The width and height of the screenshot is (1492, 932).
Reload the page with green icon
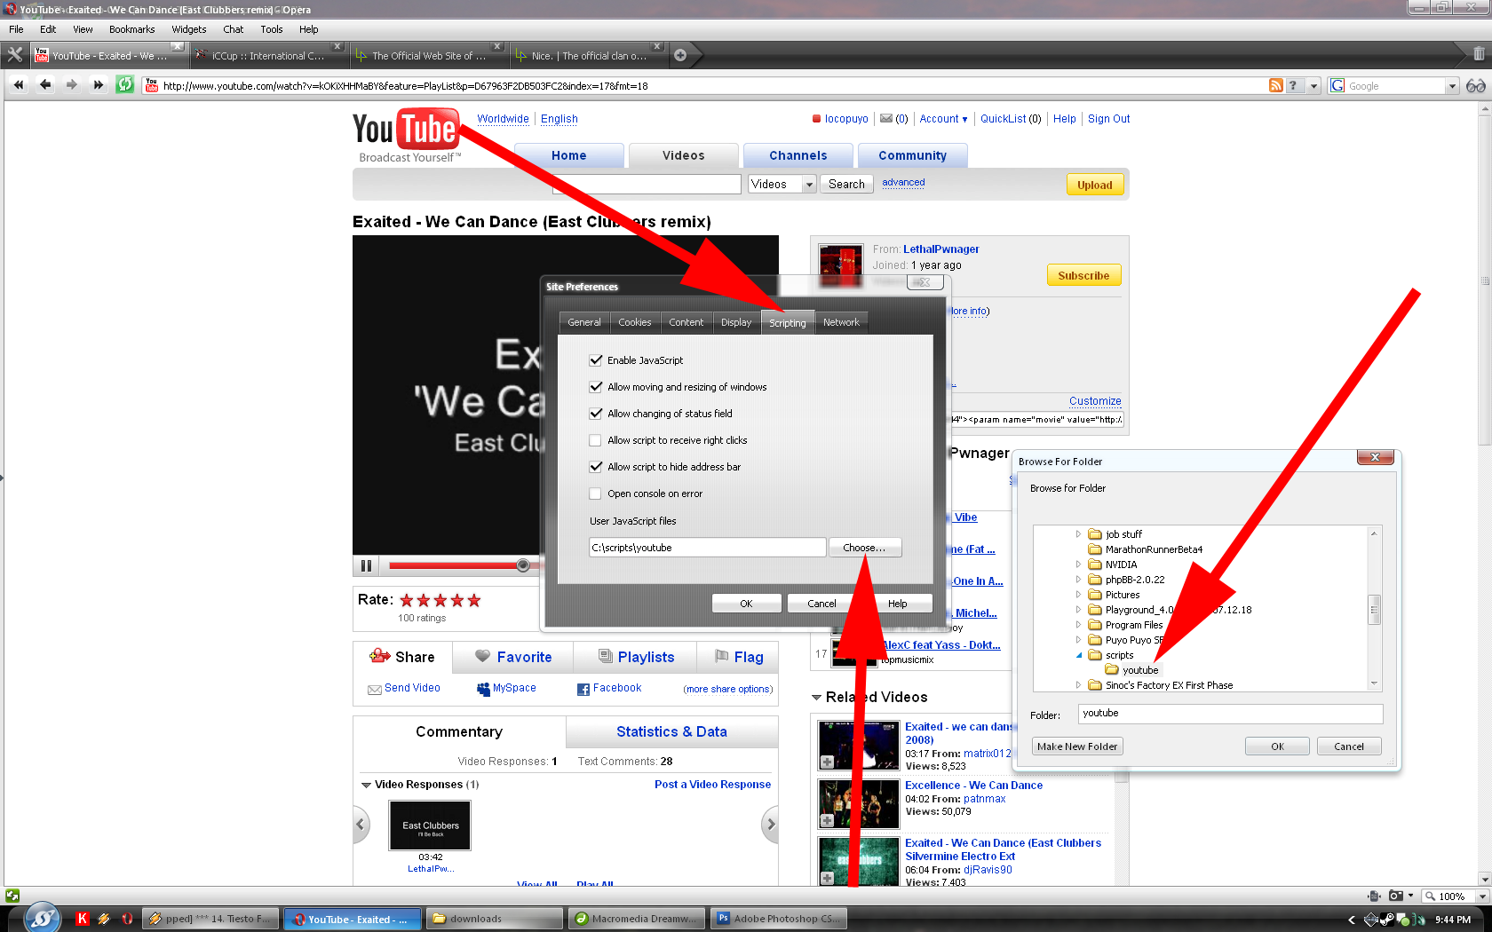tap(125, 85)
